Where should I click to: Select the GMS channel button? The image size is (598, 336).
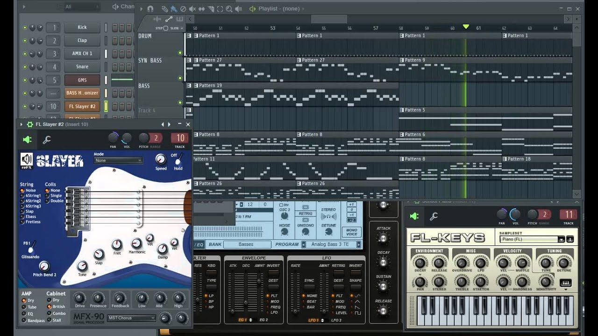click(x=82, y=80)
